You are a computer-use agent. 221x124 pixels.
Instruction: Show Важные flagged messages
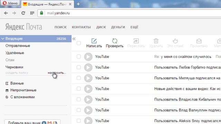pos(17,83)
